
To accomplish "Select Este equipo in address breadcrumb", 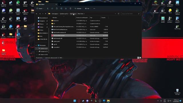I will pyautogui.click(x=55, y=14).
